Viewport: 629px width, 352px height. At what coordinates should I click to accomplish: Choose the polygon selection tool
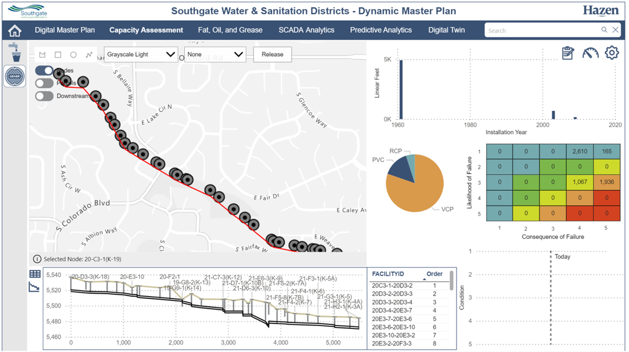click(x=42, y=55)
